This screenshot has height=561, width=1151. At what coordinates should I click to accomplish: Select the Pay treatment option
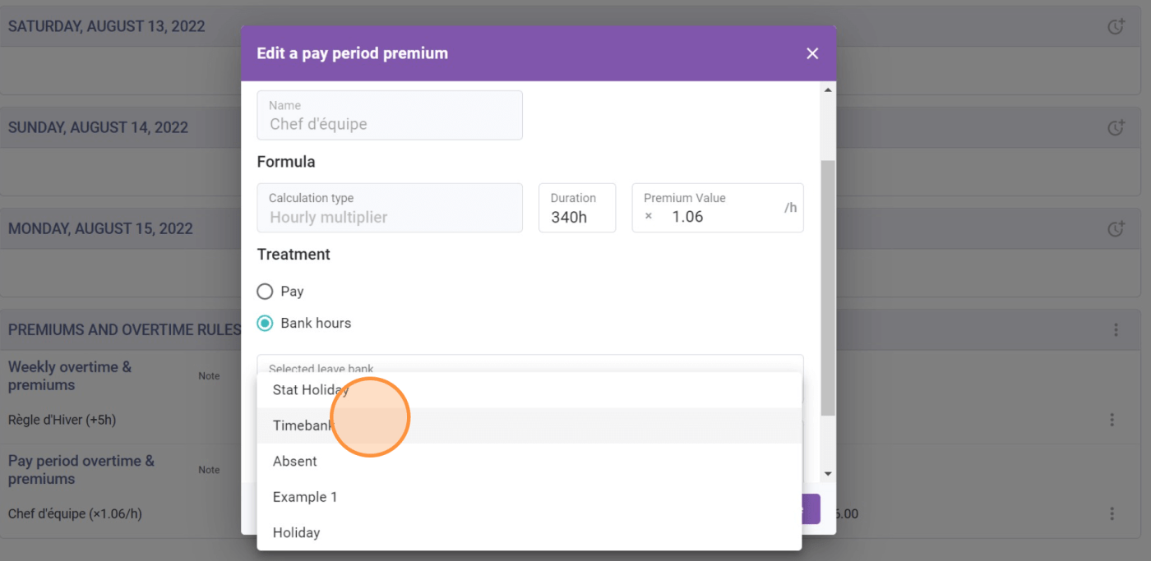point(265,291)
